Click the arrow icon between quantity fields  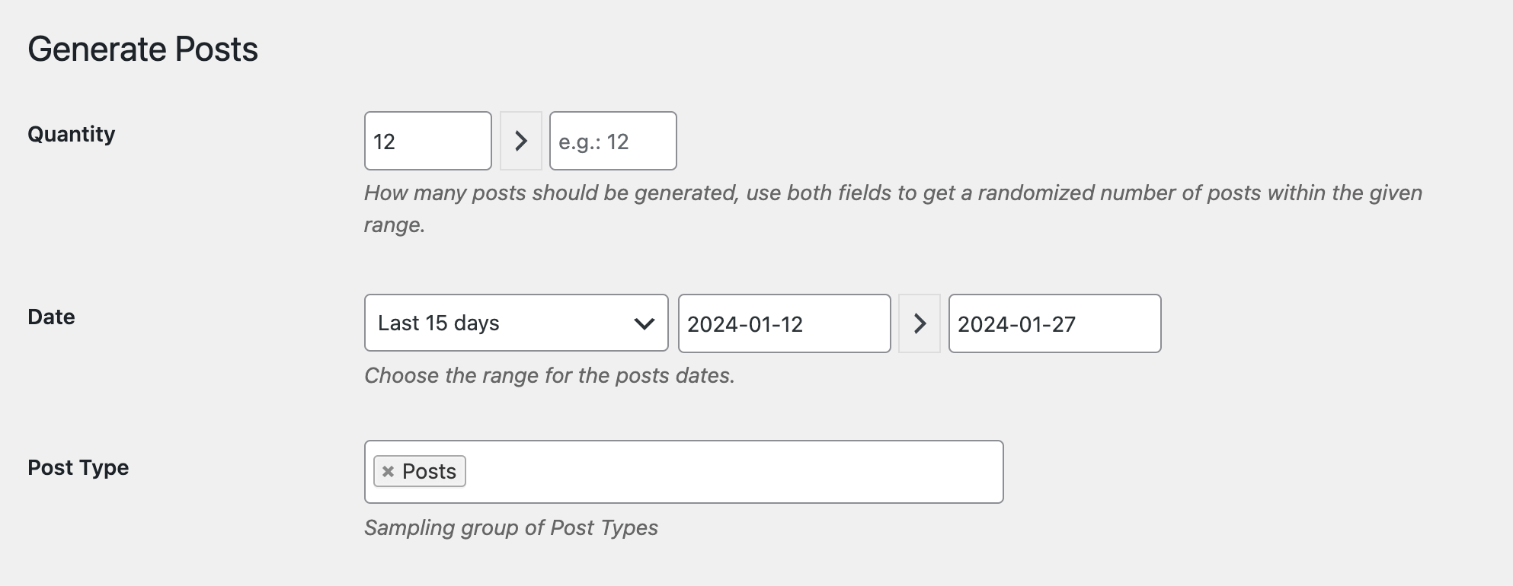tap(521, 140)
